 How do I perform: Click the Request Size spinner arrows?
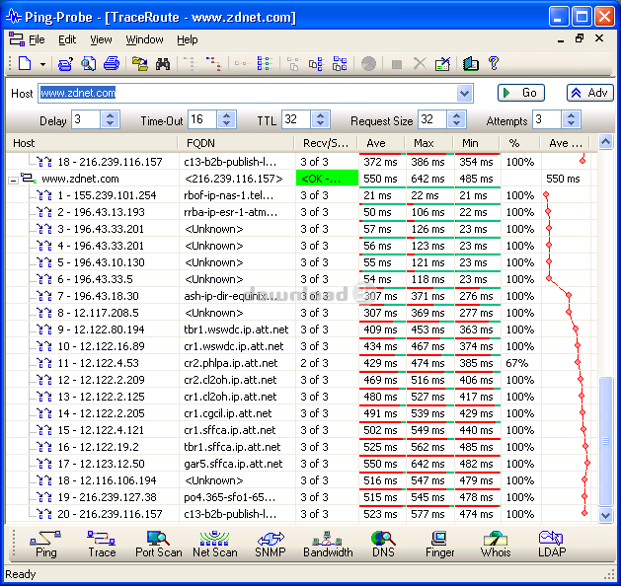point(456,119)
